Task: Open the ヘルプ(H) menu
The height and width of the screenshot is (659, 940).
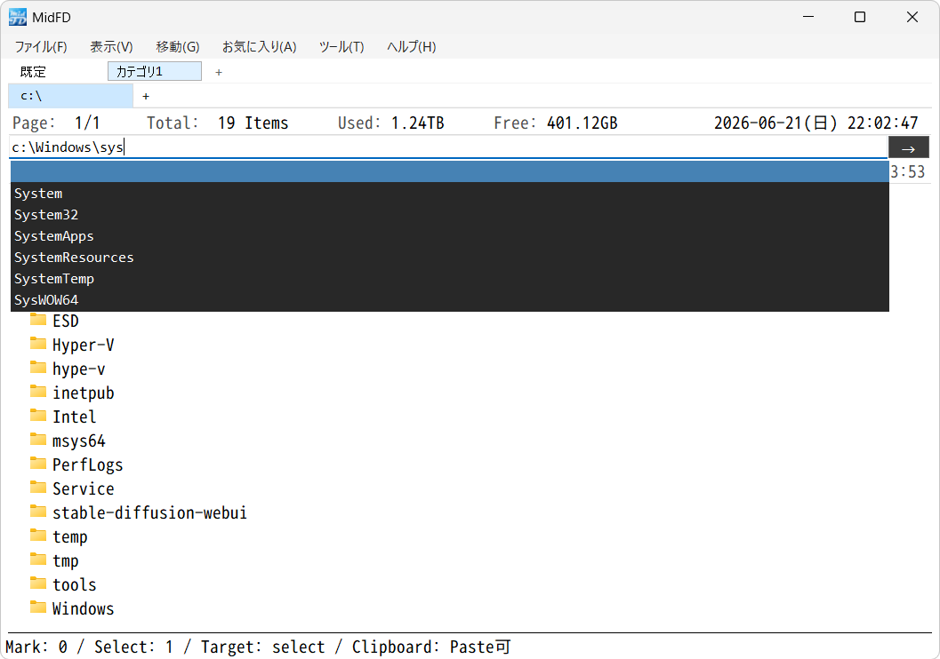Action: (x=411, y=47)
